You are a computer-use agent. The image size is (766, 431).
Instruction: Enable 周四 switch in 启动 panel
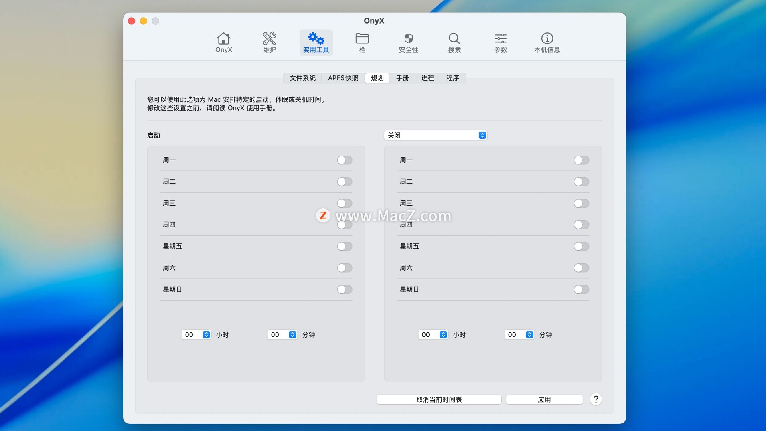pyautogui.click(x=345, y=225)
